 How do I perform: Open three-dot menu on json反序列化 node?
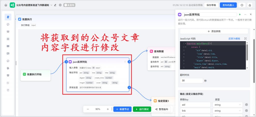125,62
